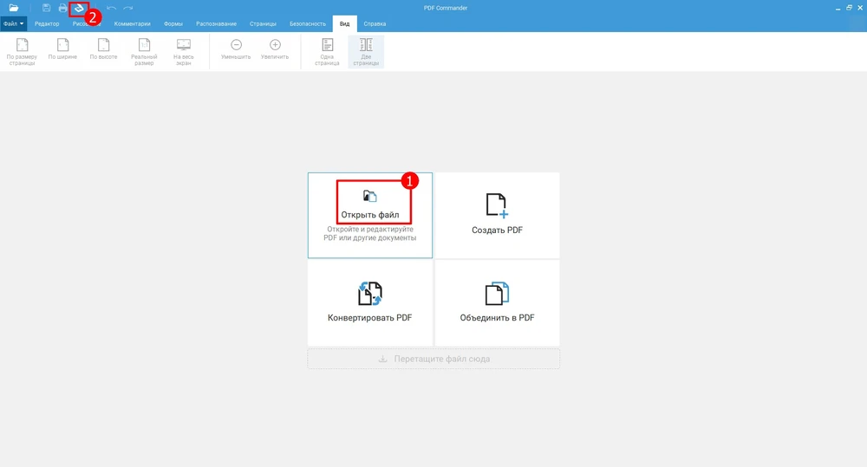Click the drag file here drop area
The image size is (867, 467).
(433, 359)
